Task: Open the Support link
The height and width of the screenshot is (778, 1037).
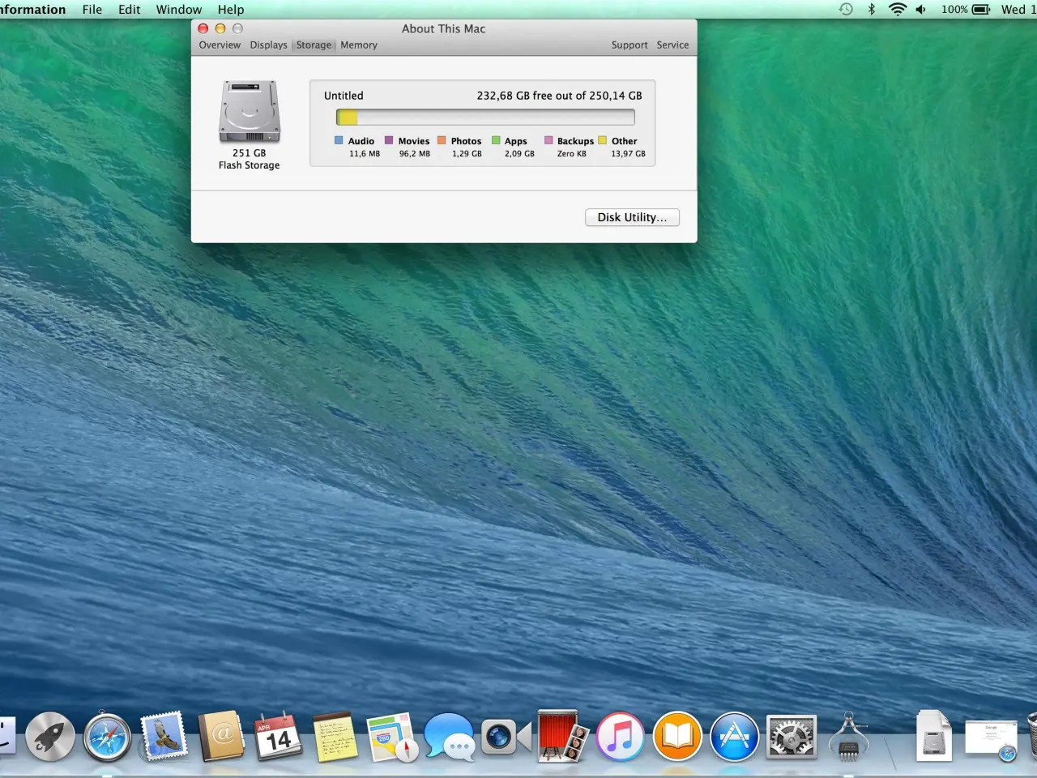Action: tap(629, 45)
